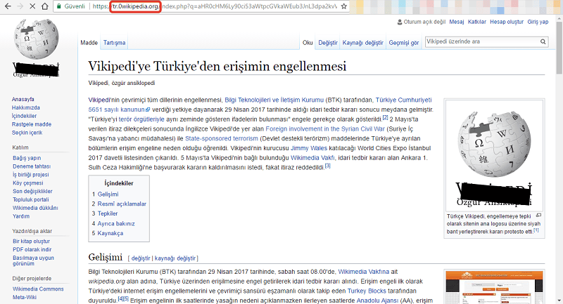The height and width of the screenshot is (304, 563).
Task: Open Basılmaya uygun görünüm link
Action: pyautogui.click(x=33, y=260)
